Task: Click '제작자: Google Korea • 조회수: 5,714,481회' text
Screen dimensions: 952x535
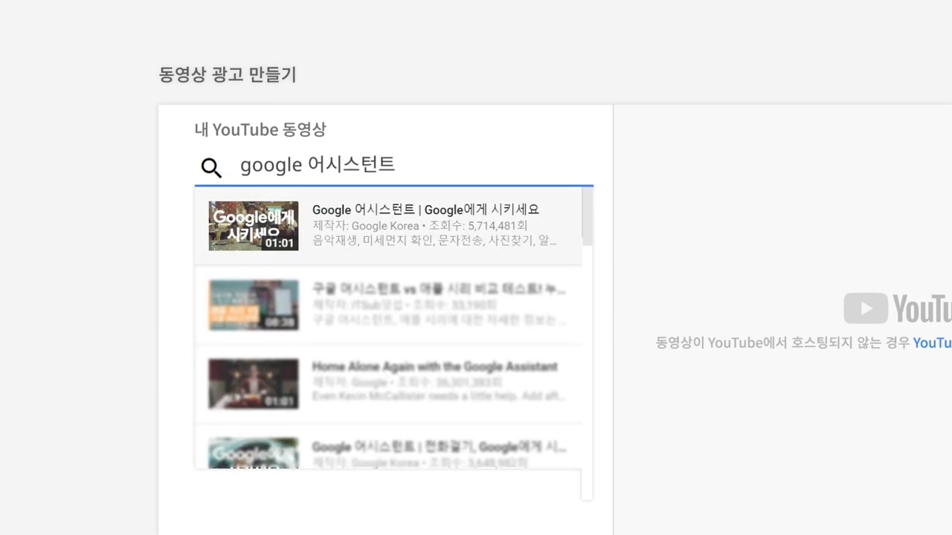Action: coord(420,225)
